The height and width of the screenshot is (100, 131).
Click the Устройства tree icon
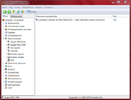[6, 73]
